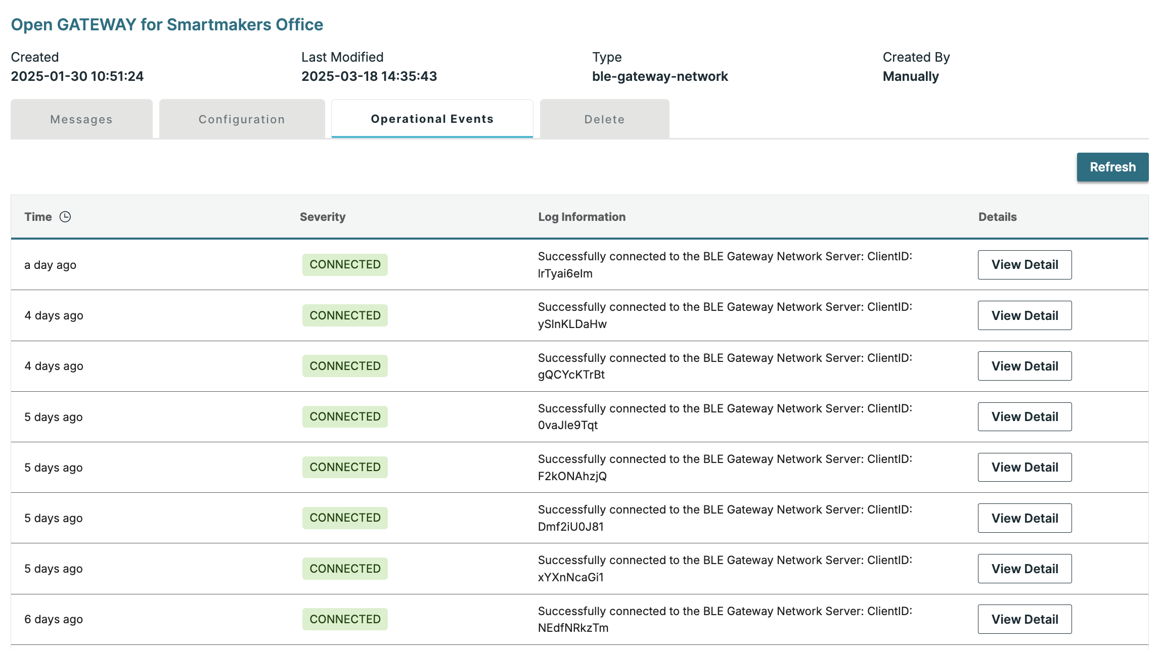Click the Time column header
The image size is (1160, 649).
tap(38, 217)
